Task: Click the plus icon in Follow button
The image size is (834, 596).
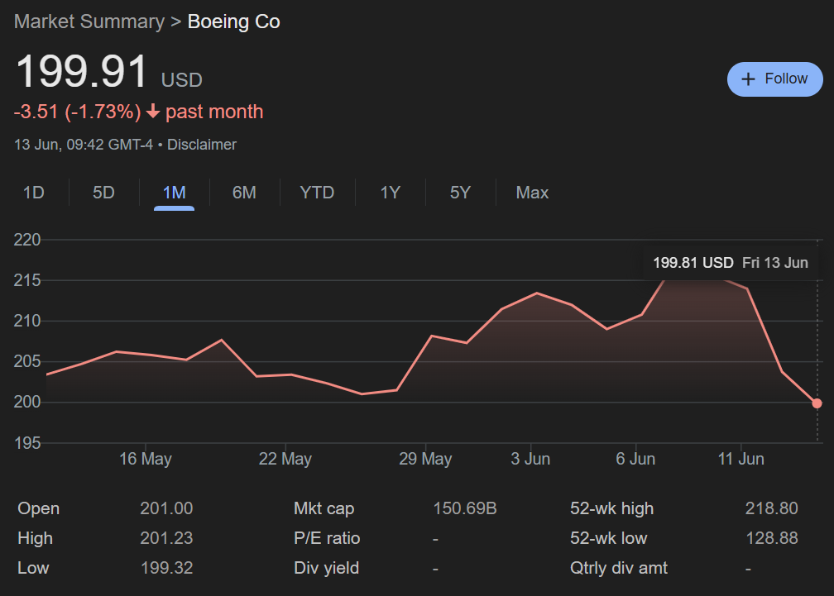Action: [748, 79]
